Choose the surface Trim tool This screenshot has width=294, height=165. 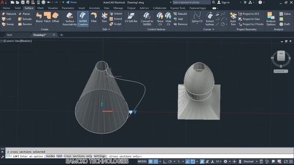104,17
